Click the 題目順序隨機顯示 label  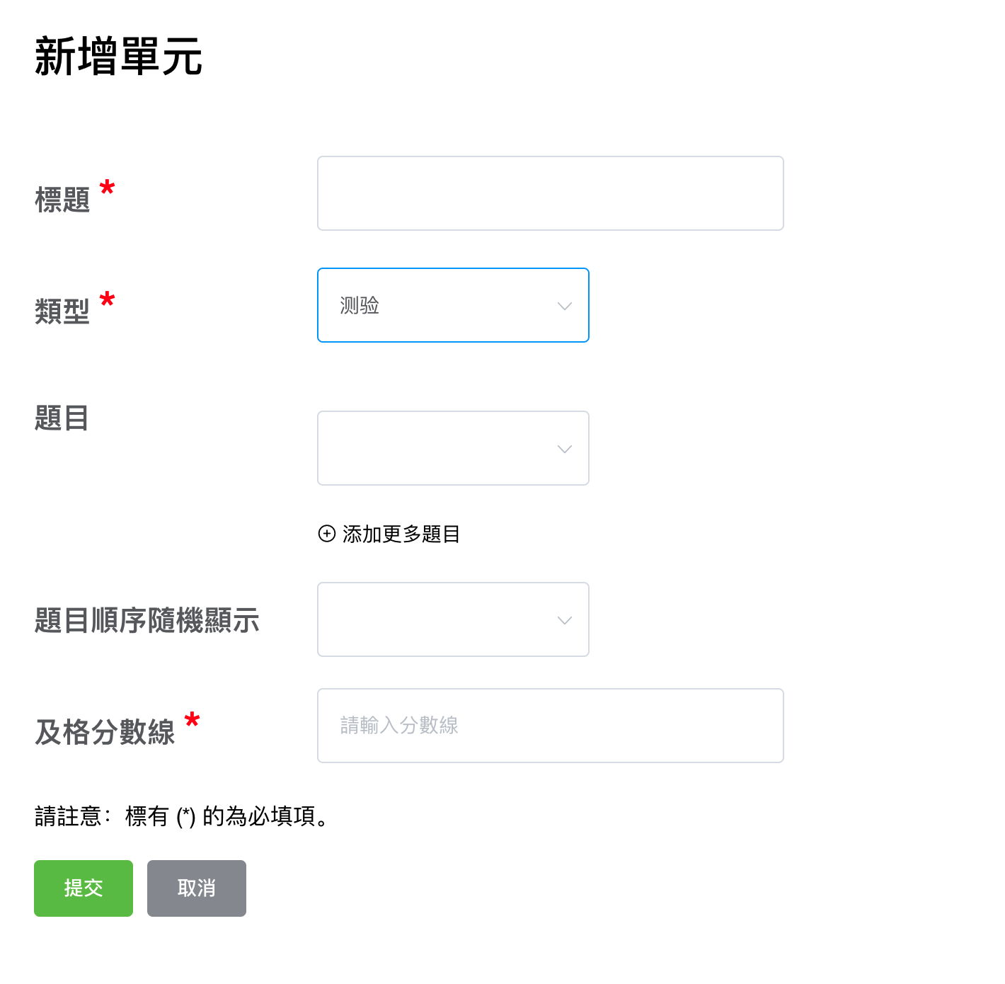coord(147,620)
